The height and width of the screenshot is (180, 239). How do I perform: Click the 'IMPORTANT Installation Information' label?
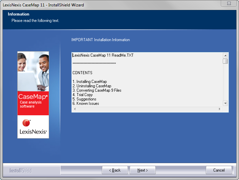[x=101, y=40]
